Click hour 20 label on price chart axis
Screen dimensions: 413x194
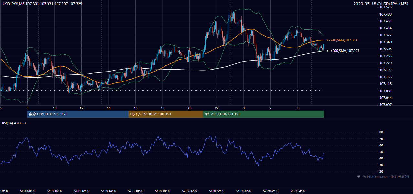(x=190, y=108)
